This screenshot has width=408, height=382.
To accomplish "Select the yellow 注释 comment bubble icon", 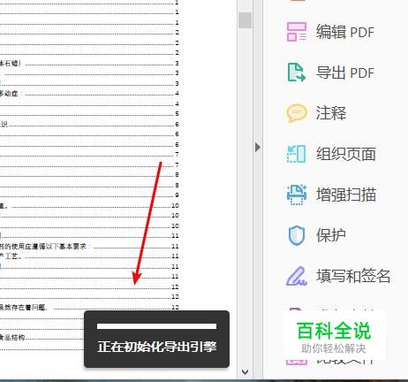I will click(297, 113).
